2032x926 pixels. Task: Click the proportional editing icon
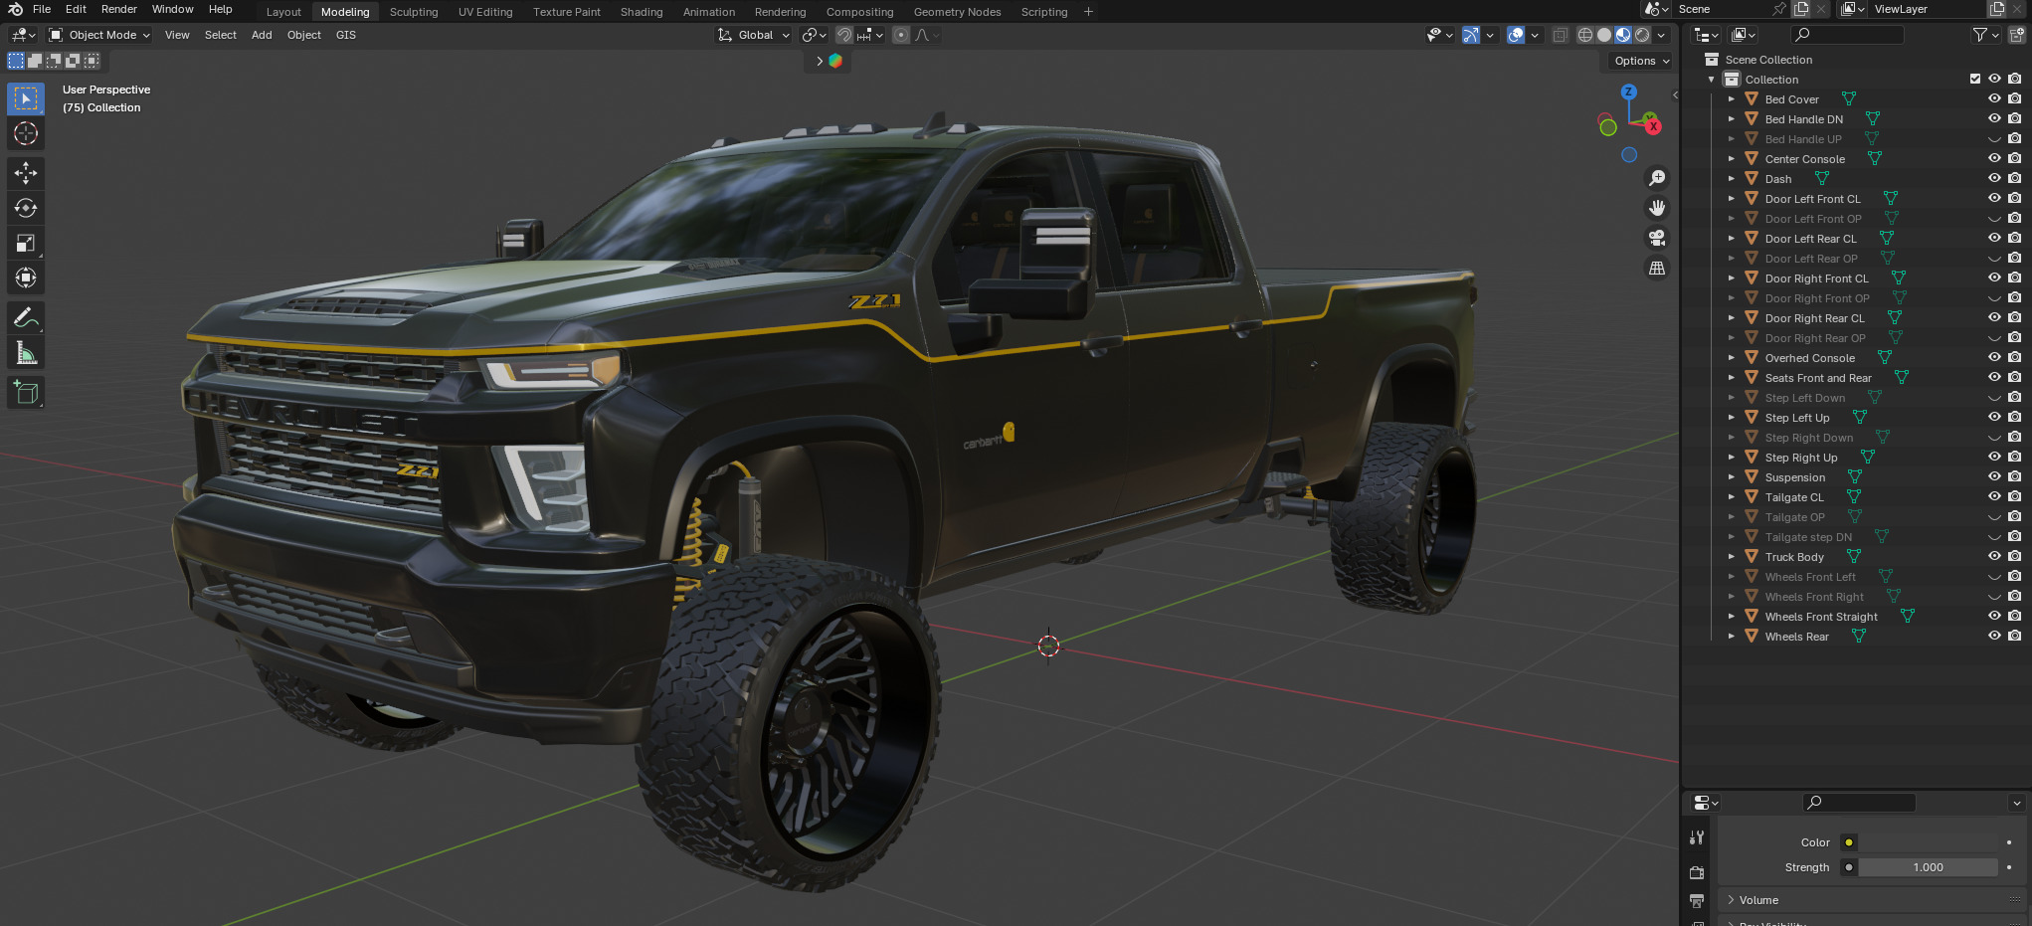pos(901,35)
